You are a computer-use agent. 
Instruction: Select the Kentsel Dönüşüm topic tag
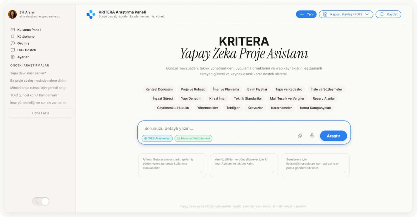click(x=159, y=89)
